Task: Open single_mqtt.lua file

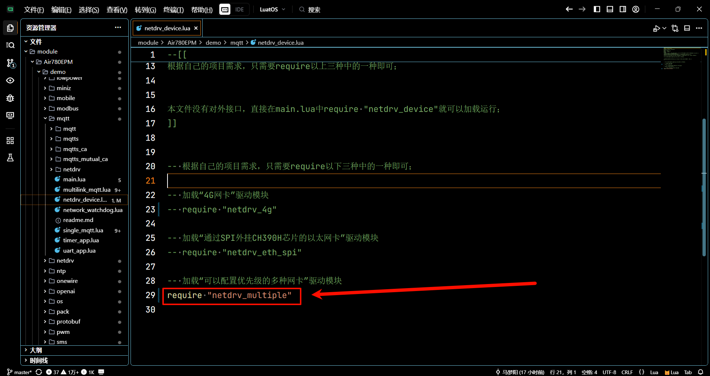Action: point(74,230)
